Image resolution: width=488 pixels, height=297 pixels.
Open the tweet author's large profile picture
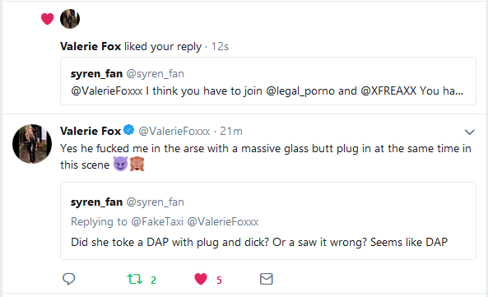32,144
